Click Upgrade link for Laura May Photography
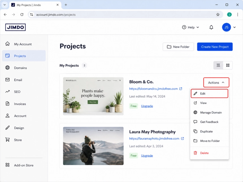243x182 pixels. point(147,155)
